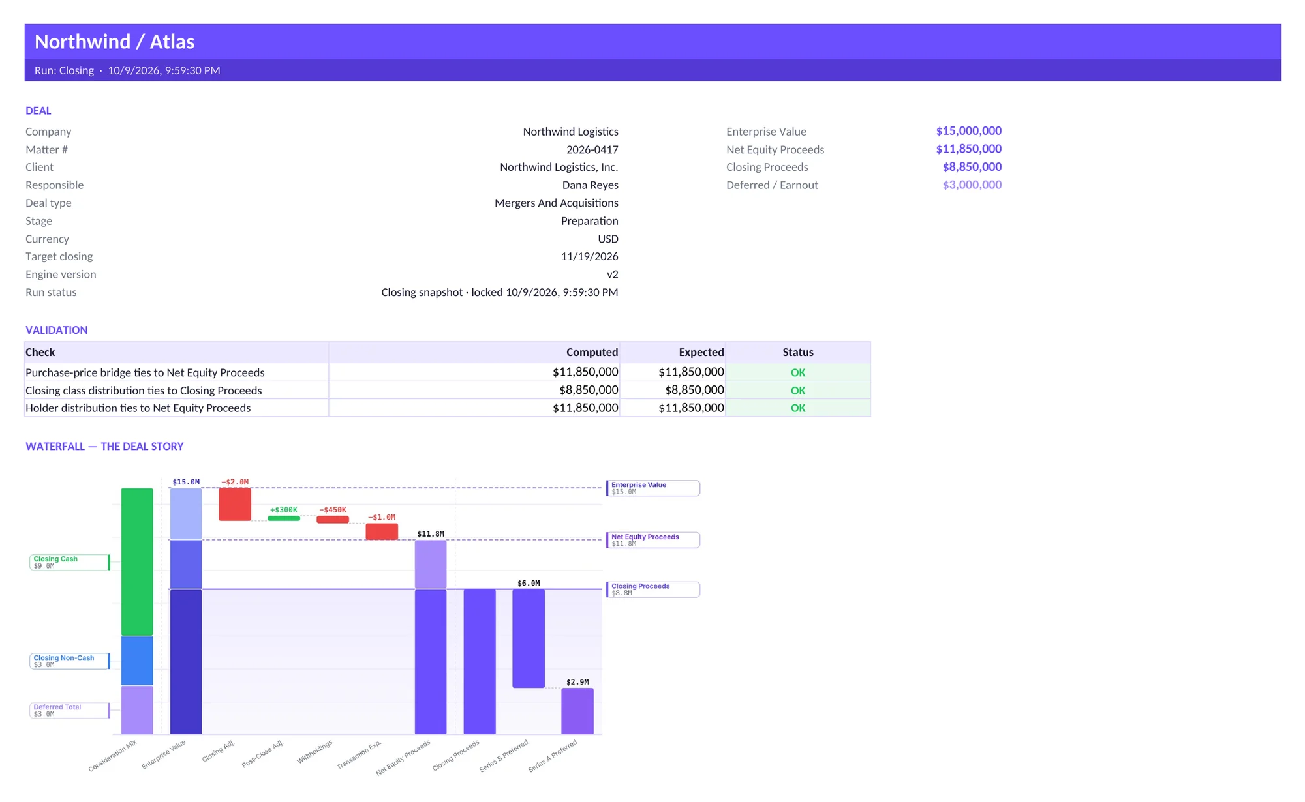The height and width of the screenshot is (802, 1305).
Task: Click the Enterprise Value $15.0M chart callout
Action: [x=653, y=488]
